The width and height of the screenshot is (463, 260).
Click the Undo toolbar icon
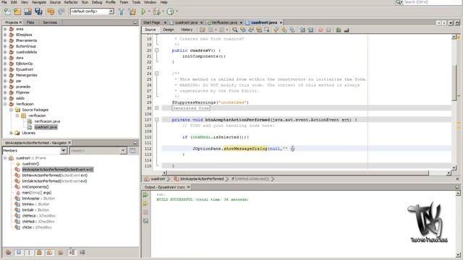[51, 12]
